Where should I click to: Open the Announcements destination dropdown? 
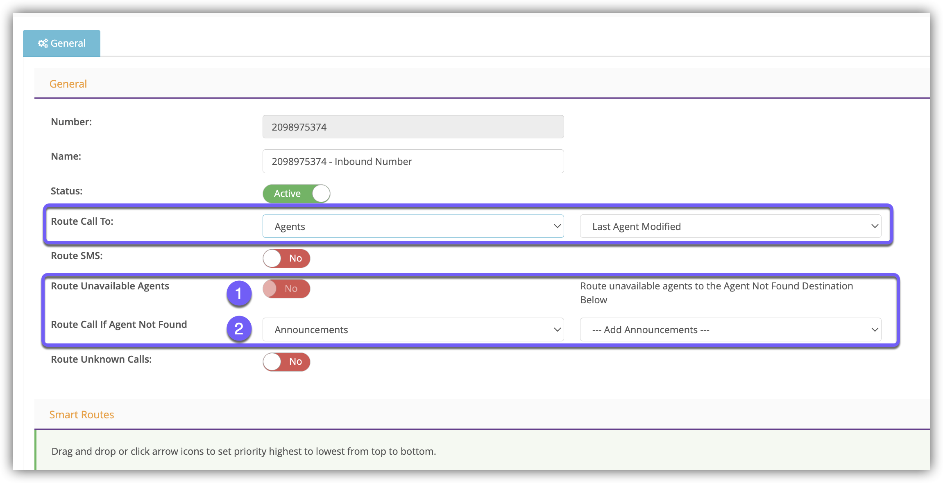point(413,330)
